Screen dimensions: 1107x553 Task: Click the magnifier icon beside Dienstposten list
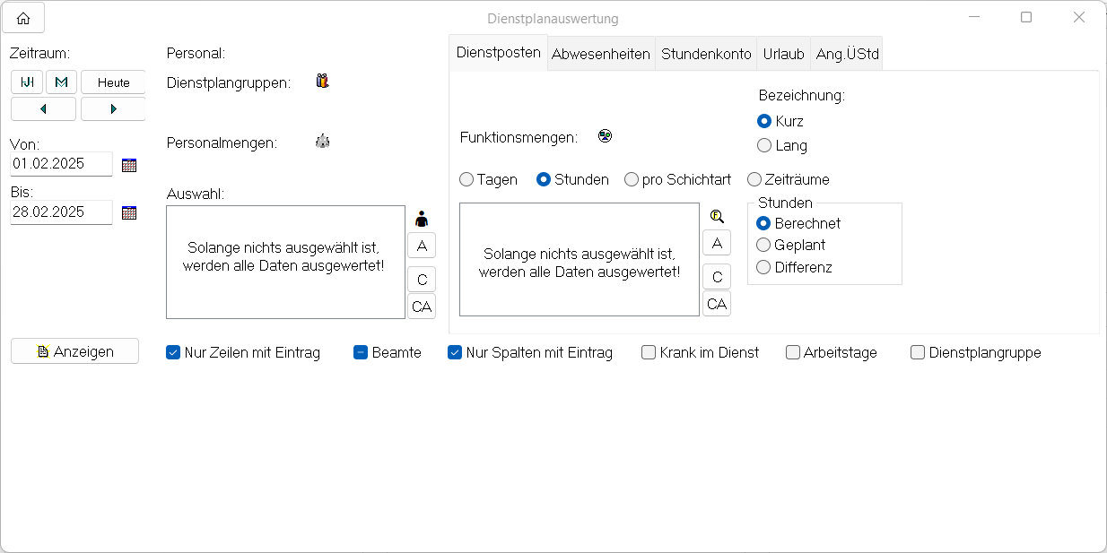coord(717,217)
